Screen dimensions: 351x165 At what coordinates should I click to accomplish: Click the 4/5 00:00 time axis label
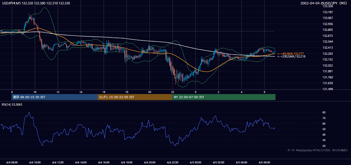196,162
